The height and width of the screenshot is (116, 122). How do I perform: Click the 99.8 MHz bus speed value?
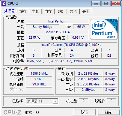(39, 84)
